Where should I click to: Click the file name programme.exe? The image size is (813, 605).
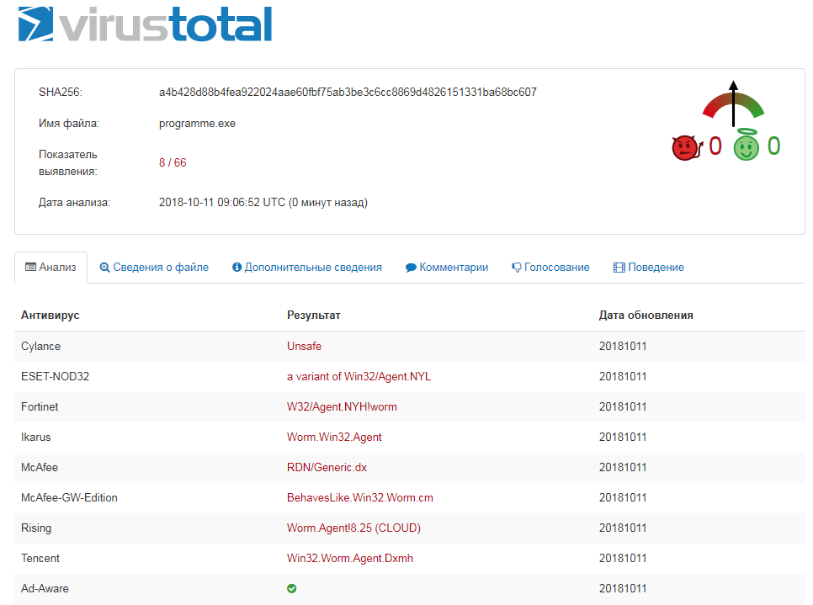pyautogui.click(x=197, y=124)
